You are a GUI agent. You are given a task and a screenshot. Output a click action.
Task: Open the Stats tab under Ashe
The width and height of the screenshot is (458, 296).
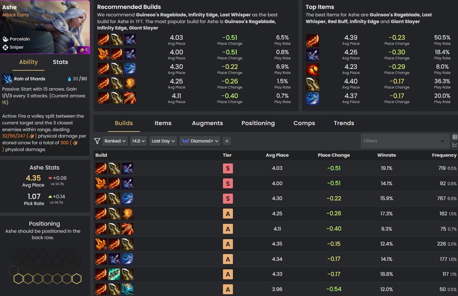point(60,62)
